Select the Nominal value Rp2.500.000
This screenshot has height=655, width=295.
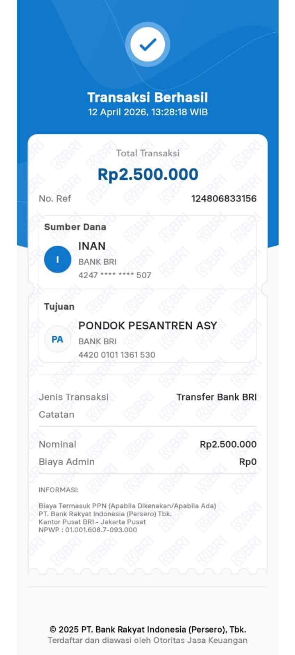tap(228, 444)
